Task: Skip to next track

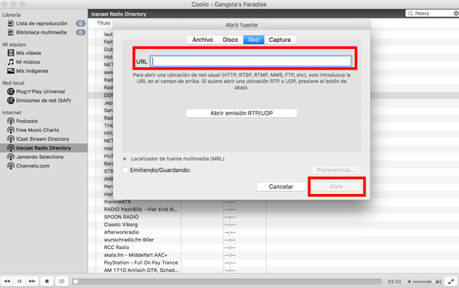Action: 32,281
